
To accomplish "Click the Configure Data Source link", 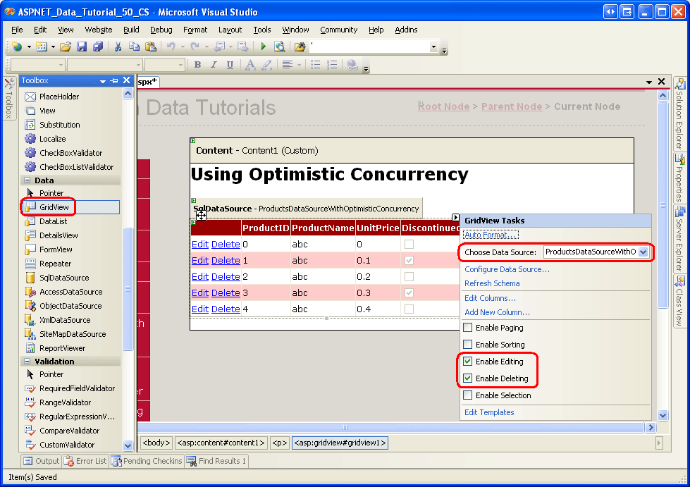I will coord(507,269).
